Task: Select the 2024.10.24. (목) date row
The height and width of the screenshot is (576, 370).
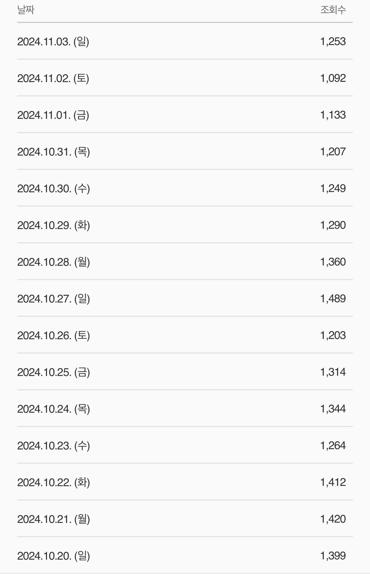Action: (185, 409)
